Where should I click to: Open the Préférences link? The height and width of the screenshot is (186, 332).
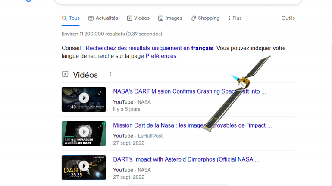tap(161, 56)
